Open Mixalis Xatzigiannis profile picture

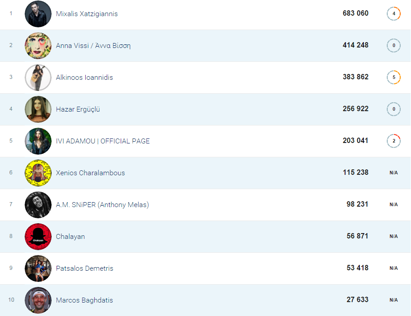(38, 14)
